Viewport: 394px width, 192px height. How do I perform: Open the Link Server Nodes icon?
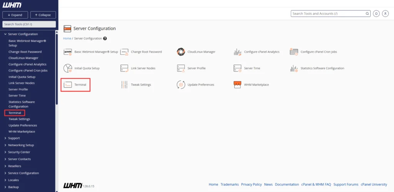point(124,68)
